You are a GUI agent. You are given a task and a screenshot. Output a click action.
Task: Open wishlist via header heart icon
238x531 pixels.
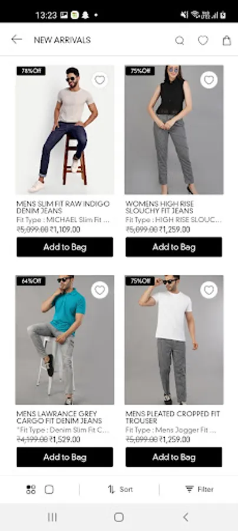(203, 40)
